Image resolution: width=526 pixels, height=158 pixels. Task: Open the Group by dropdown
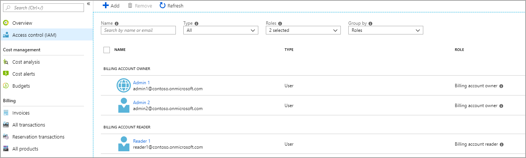pos(385,30)
